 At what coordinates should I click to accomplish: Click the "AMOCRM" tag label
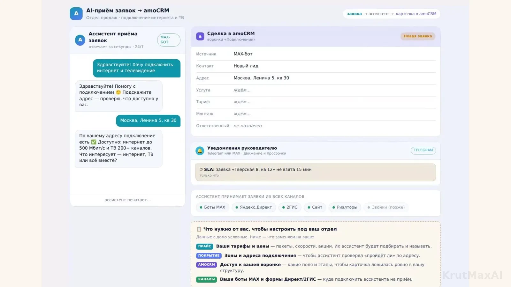point(207,265)
